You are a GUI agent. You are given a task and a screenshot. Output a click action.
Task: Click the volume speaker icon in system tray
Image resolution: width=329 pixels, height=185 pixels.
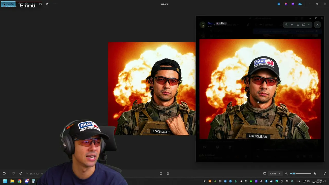(308, 181)
